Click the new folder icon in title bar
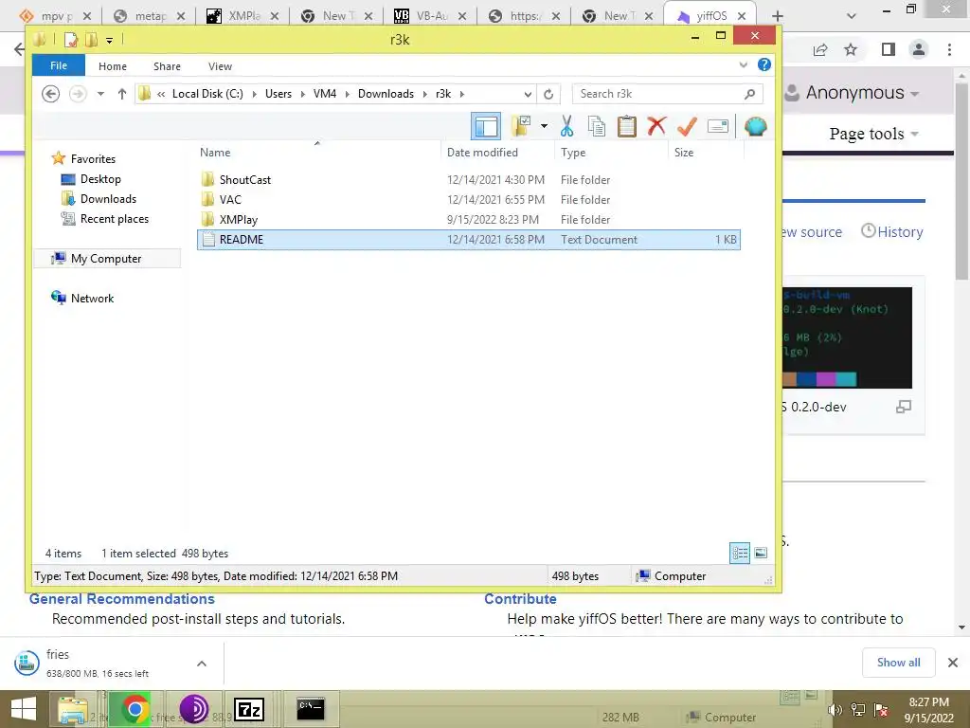 (92, 40)
